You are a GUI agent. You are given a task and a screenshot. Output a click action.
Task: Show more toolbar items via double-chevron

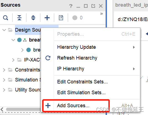(101, 14)
